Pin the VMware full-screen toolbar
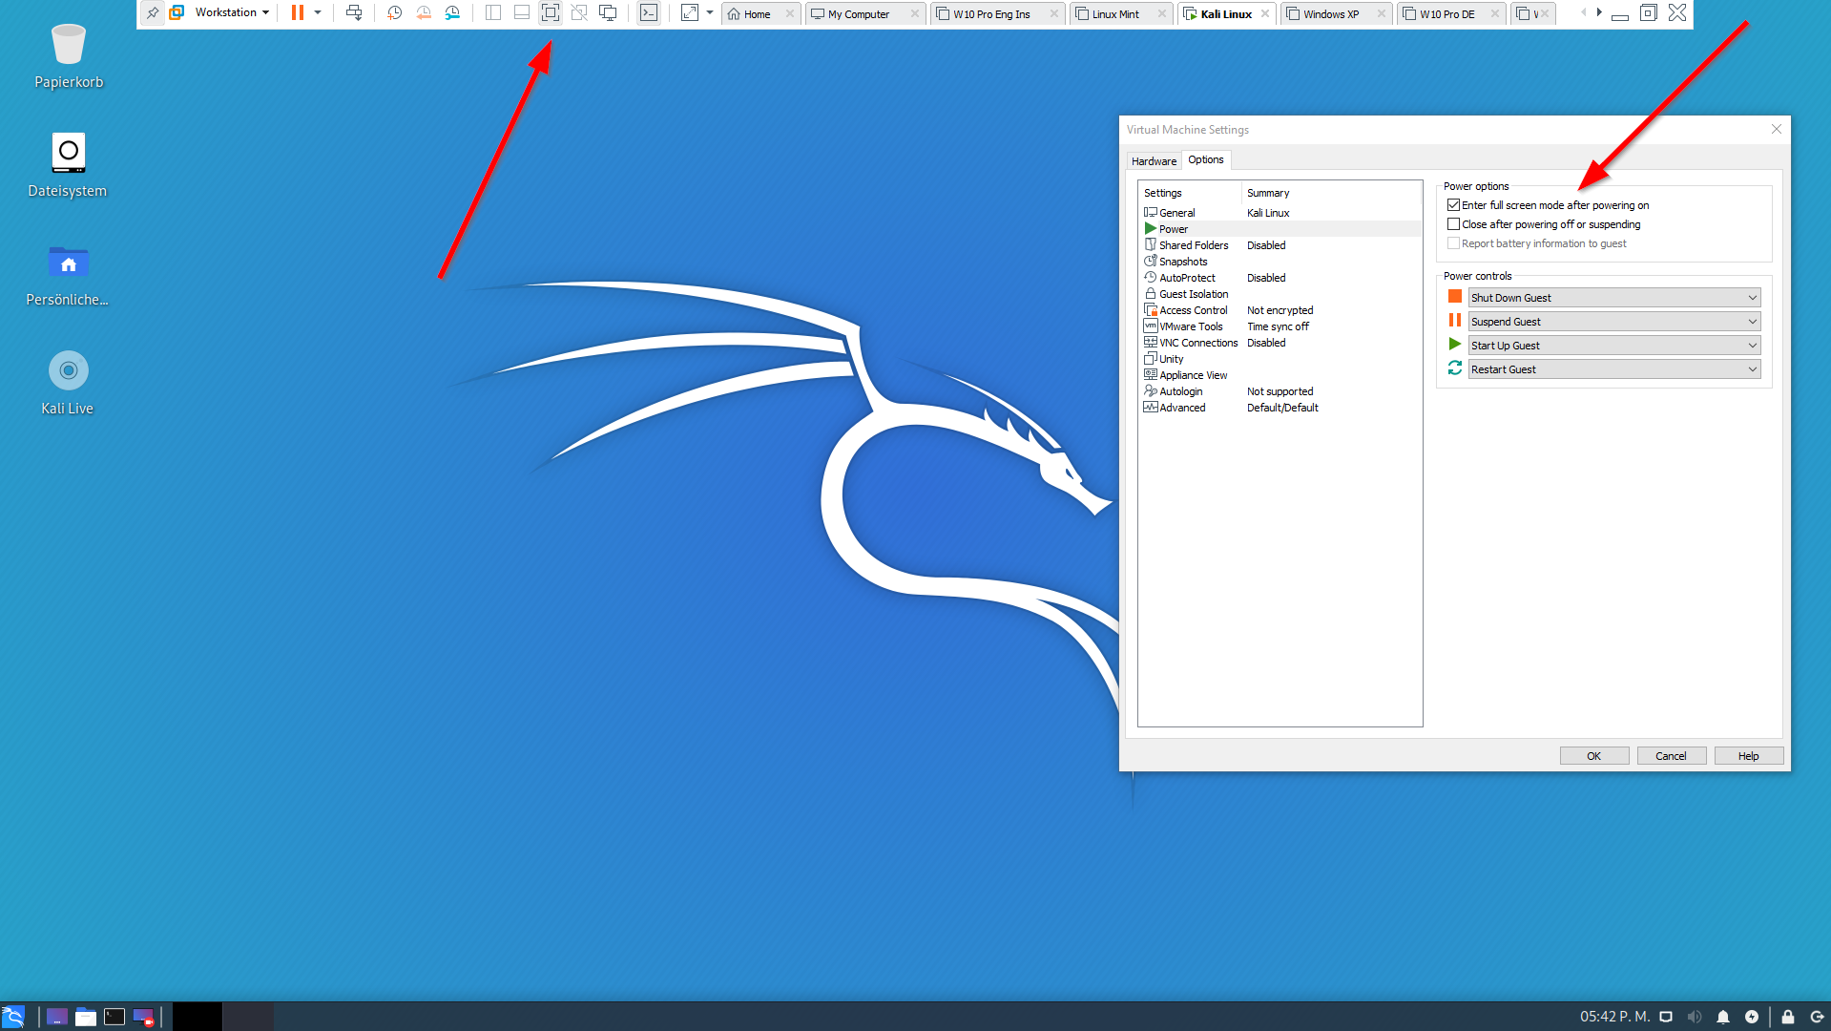 point(153,13)
